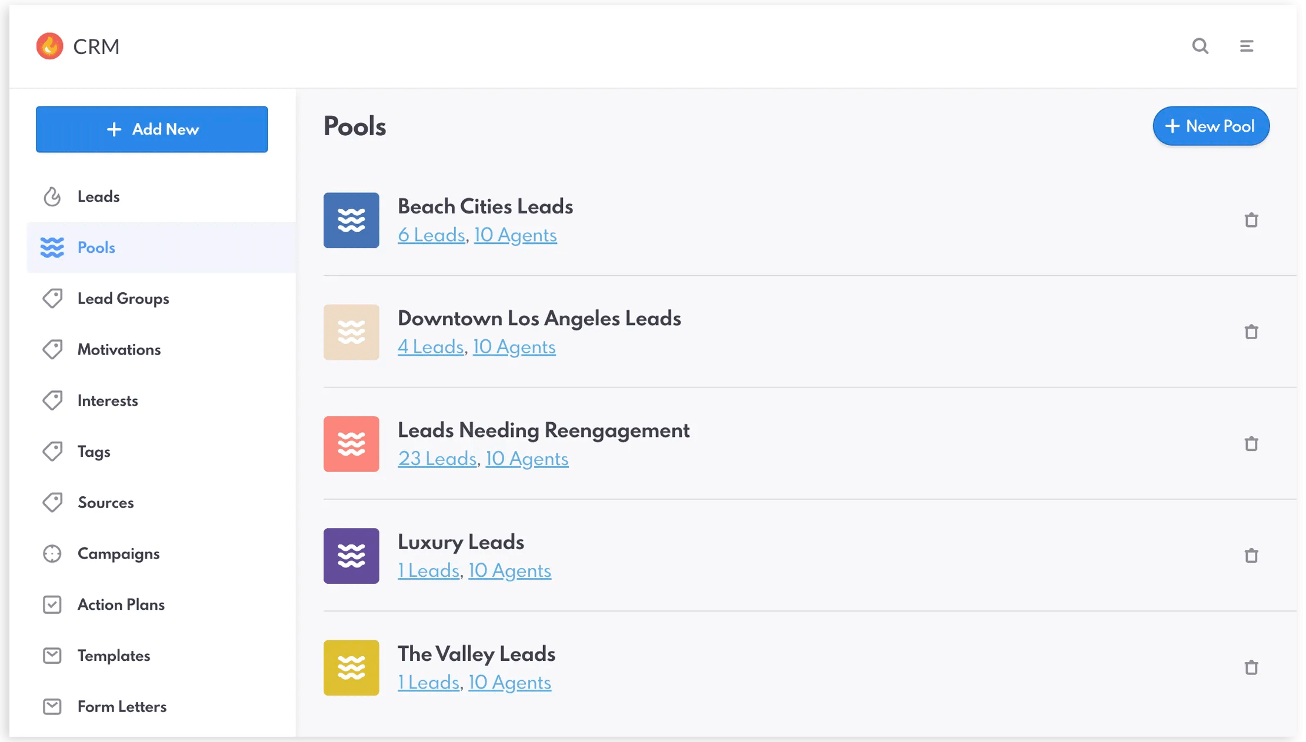This screenshot has height=742, width=1306.
Task: Delete the Beach Cities Leads pool
Action: tap(1251, 220)
